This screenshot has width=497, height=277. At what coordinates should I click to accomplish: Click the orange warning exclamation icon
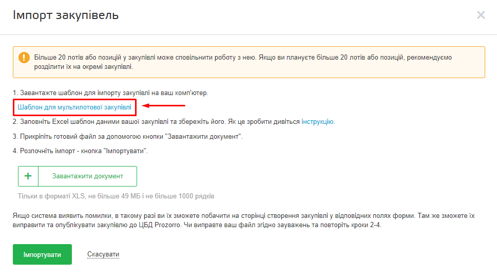point(24,57)
